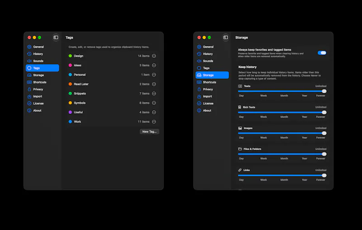Click the Files & Folders slider handle
Image resolution: width=362 pixels, height=230 pixels.
324,154
